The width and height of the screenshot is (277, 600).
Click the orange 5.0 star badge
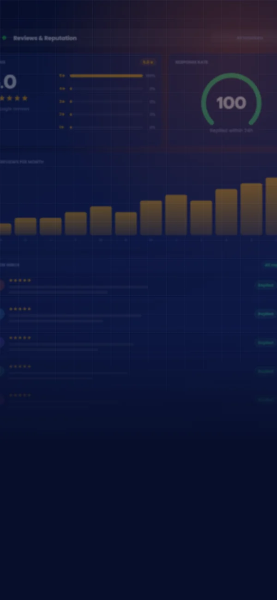148,62
